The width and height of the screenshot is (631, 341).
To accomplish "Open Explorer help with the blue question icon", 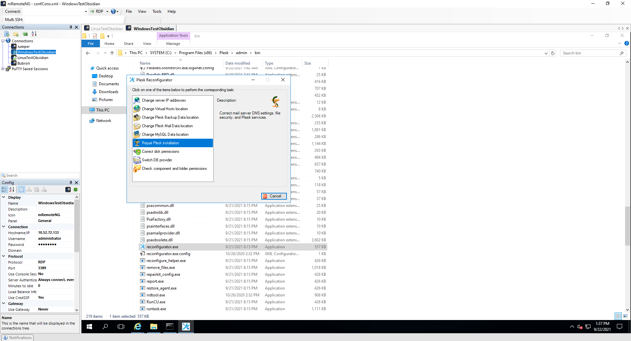I will (626, 43).
